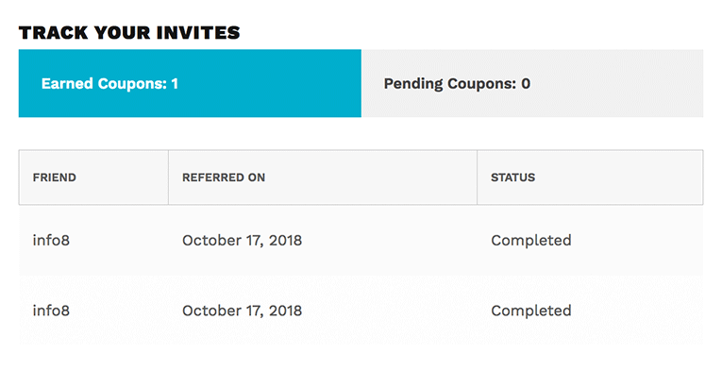Viewport: 722px width, 387px height.
Task: Click the Completed status in the second row
Action: [x=531, y=311]
